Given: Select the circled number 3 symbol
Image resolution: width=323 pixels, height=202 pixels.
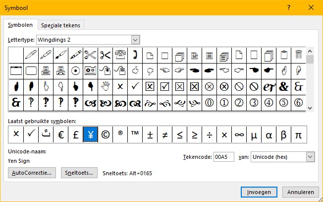Looking at the screenshot, I should pyautogui.click(x=254, y=102).
